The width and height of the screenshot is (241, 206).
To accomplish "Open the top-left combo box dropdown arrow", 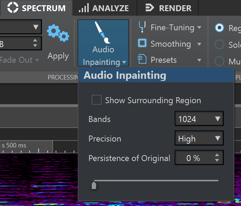I will coord(36,27).
